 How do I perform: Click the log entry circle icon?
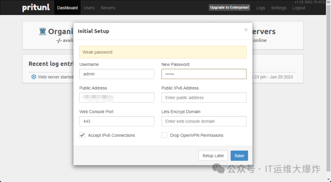(34, 77)
